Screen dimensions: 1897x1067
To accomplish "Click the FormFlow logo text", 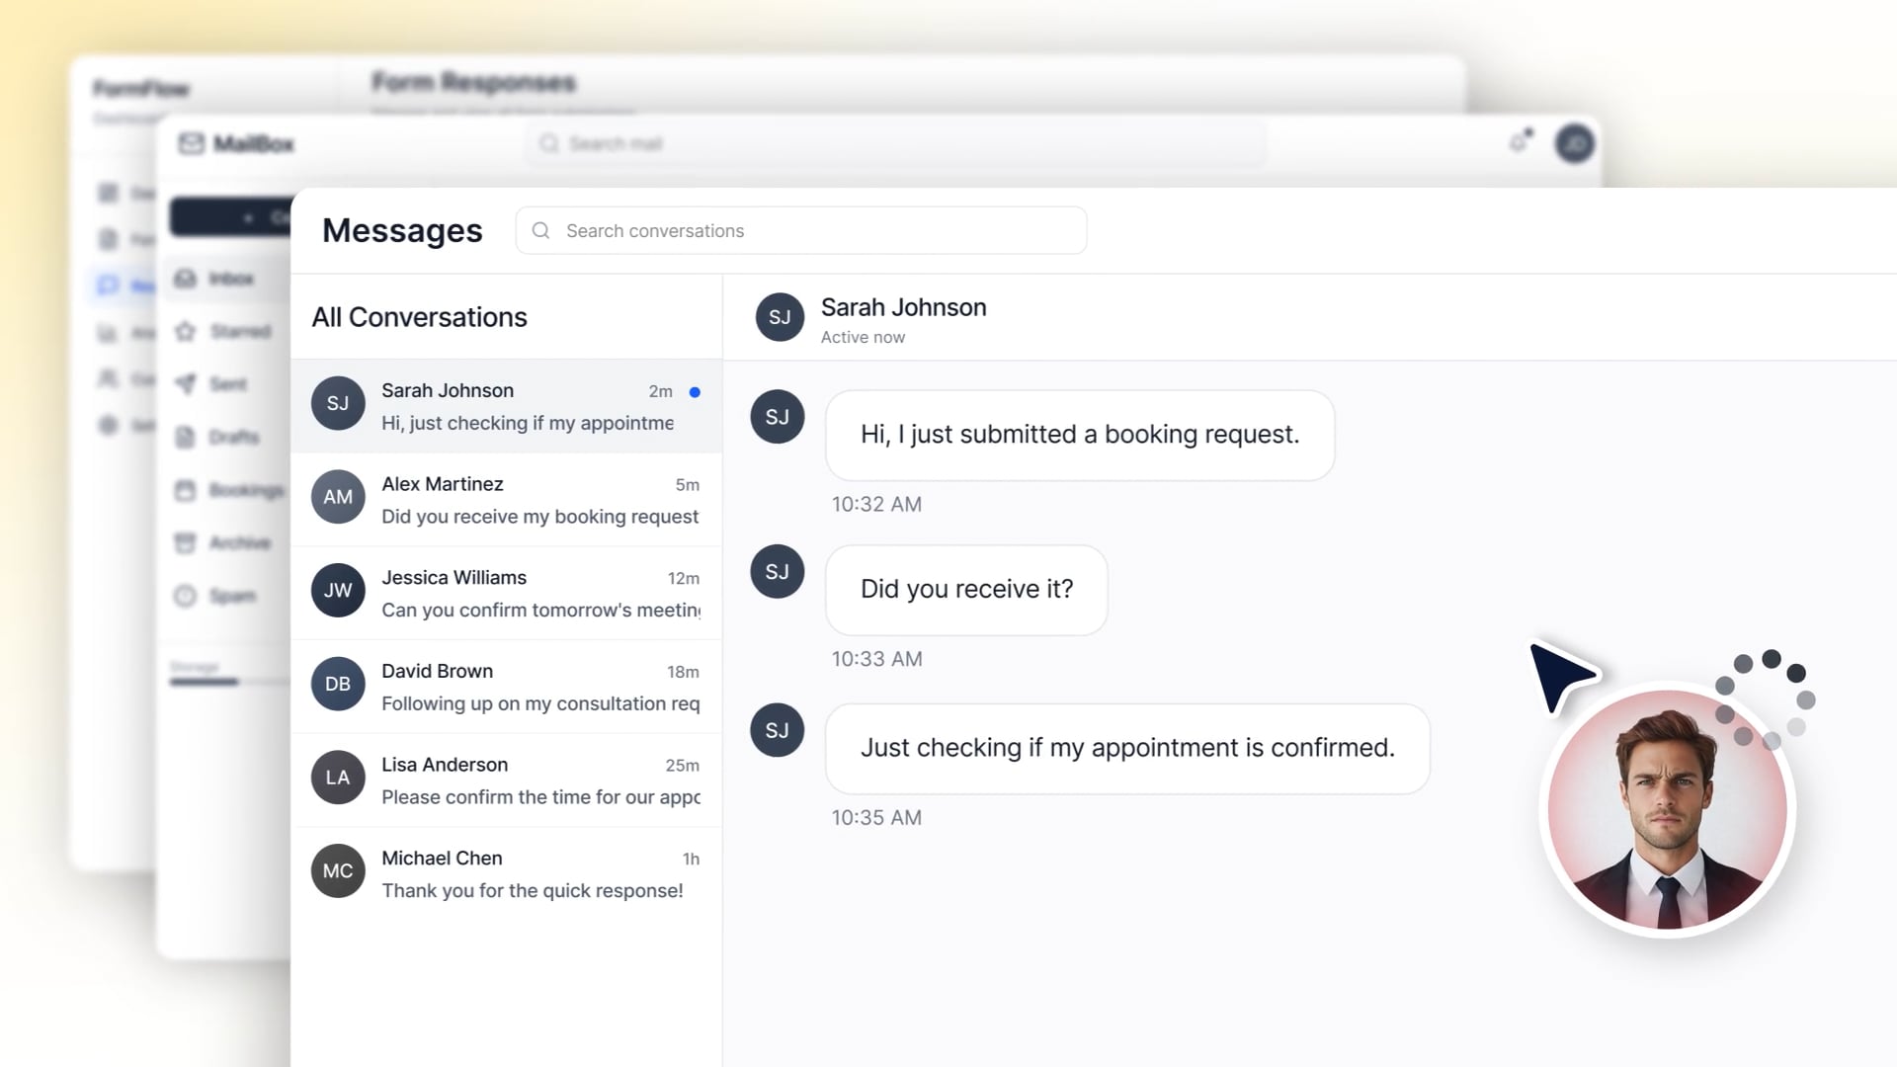I will (141, 88).
